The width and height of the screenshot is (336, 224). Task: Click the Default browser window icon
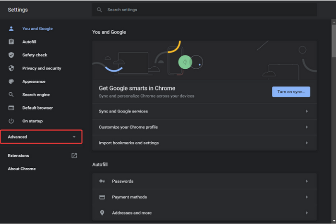(11, 108)
